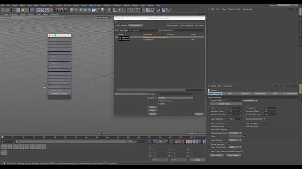The width and height of the screenshot is (302, 169).
Task: Click the Play Forward timeline control
Action: click(x=161, y=142)
